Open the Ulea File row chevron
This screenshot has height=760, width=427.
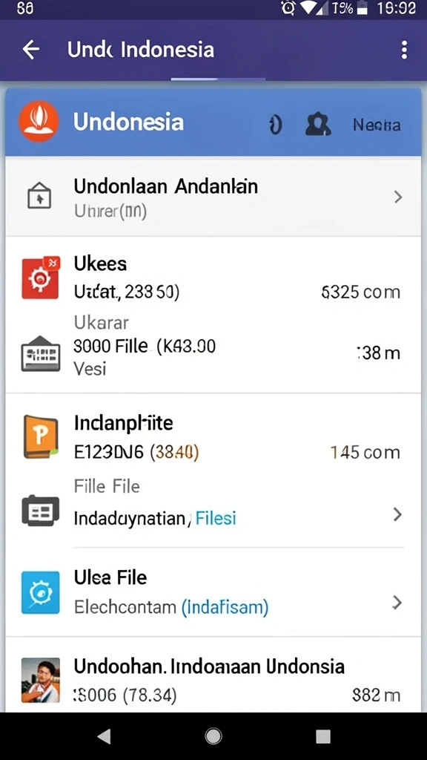click(x=397, y=603)
